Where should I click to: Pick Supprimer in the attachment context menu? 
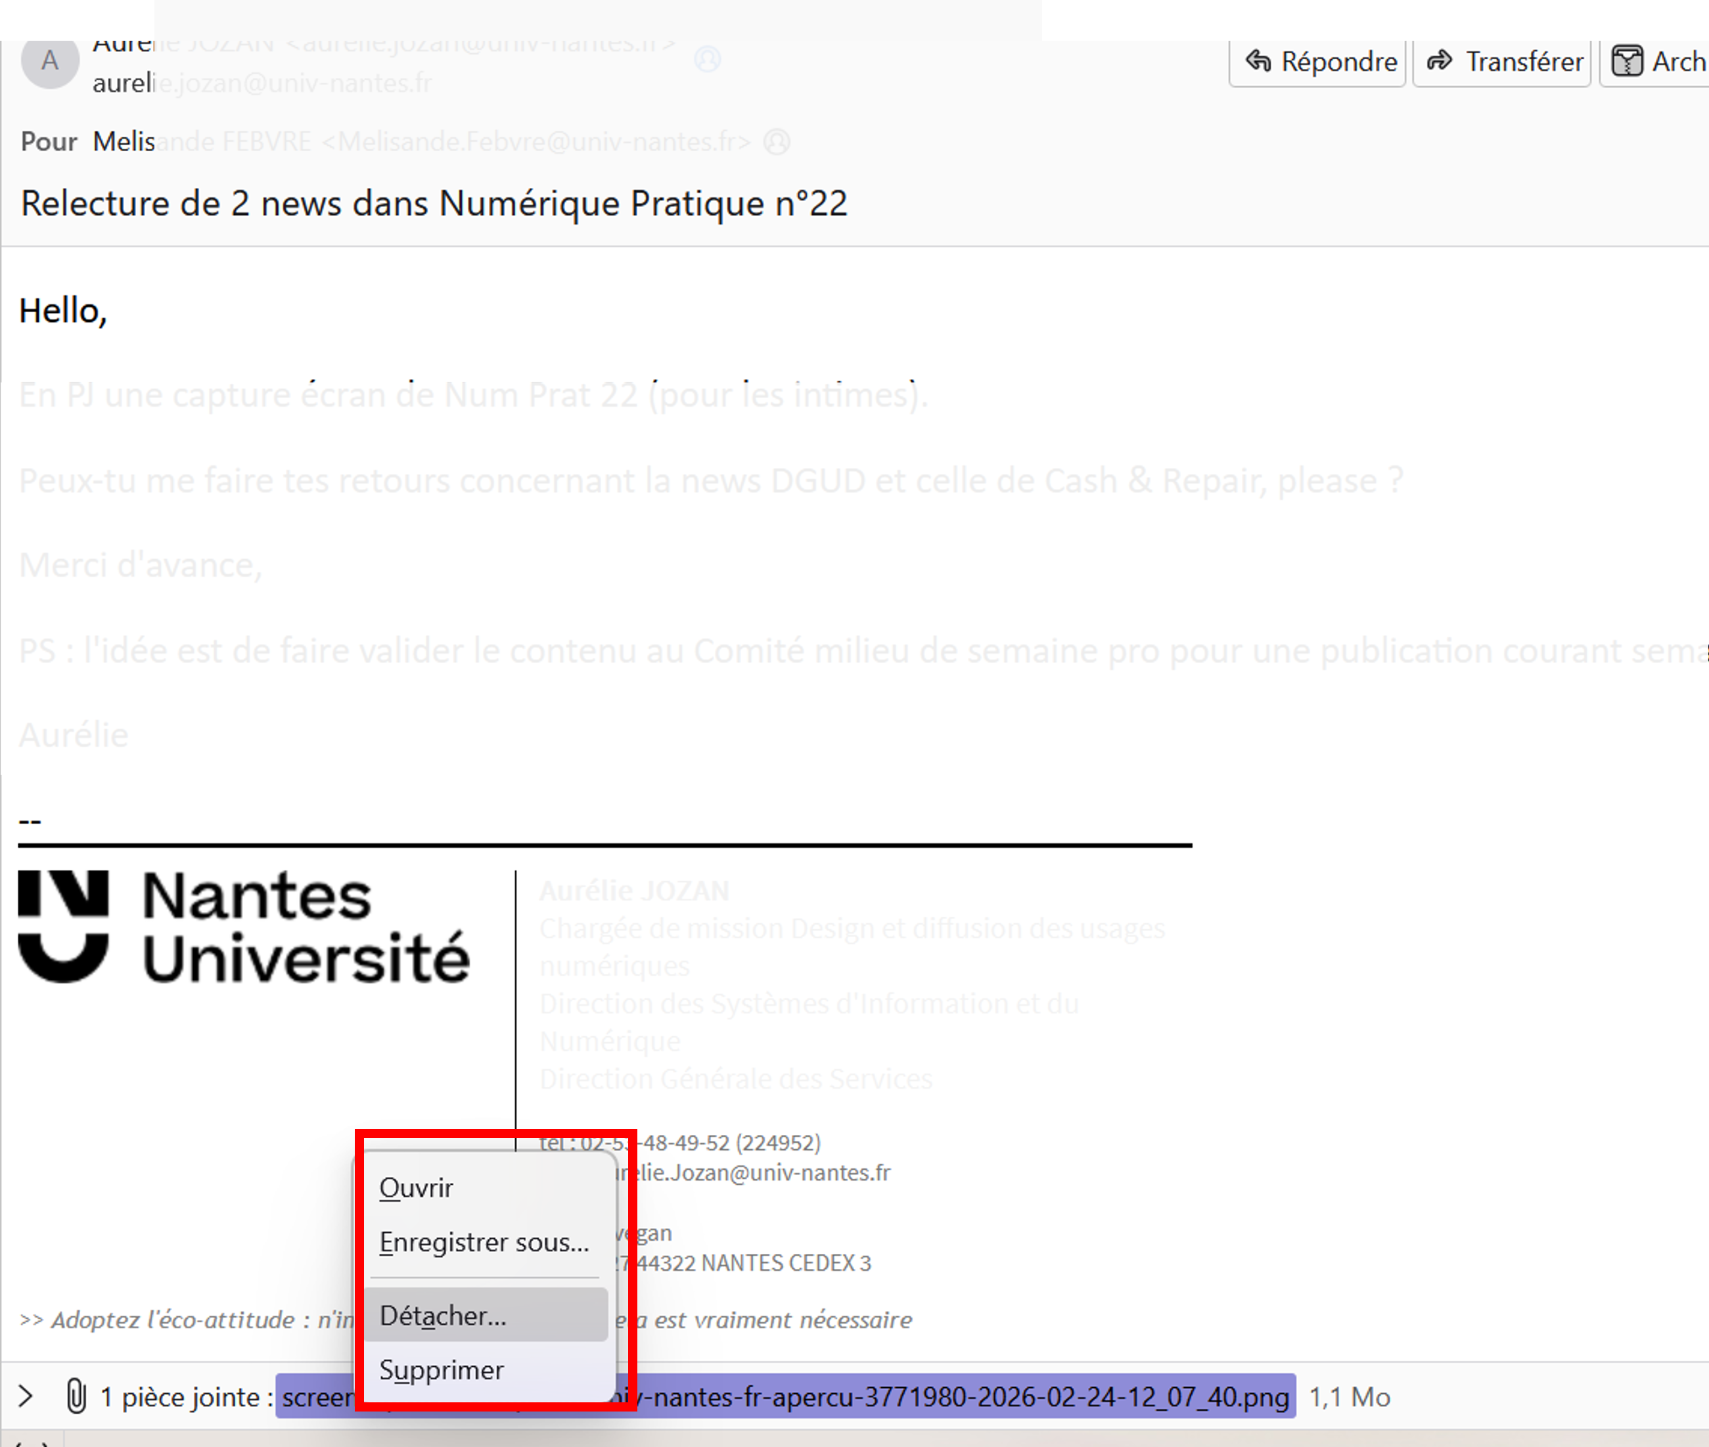486,1369
